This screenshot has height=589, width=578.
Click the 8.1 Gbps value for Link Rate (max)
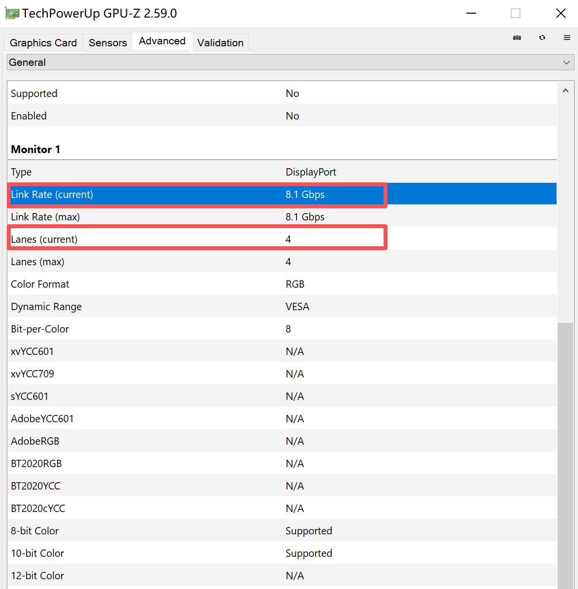[305, 217]
